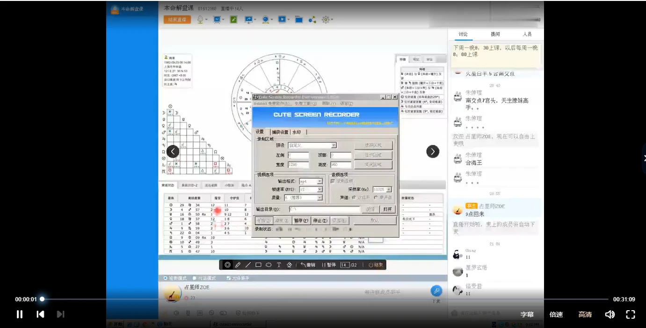Click 暂停 pause in annotation bar

click(329, 265)
